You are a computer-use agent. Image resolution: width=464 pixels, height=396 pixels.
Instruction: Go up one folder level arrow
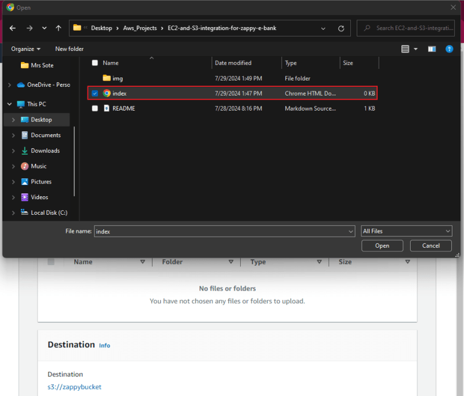coord(59,28)
